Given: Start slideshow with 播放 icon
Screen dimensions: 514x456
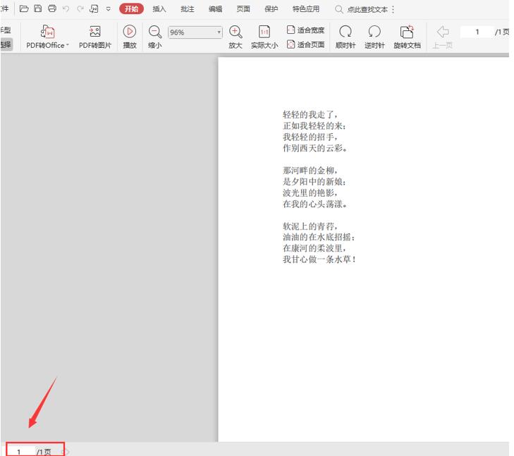Looking at the screenshot, I should tap(130, 32).
